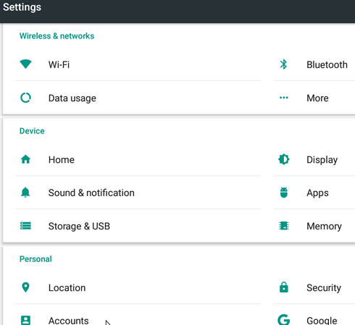Select the Memory chip icon
This screenshot has width=355, height=325.
click(x=284, y=226)
